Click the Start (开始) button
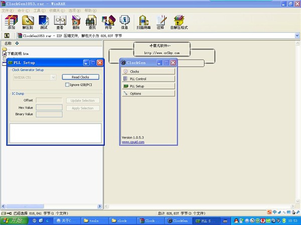The width and height of the screenshot is (301, 225). pos(14,221)
